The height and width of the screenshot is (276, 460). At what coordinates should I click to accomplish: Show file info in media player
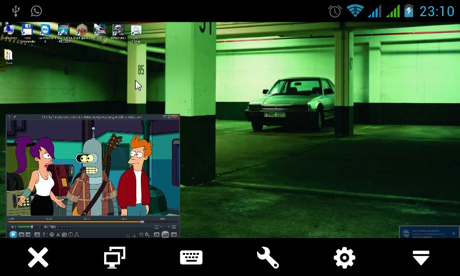click(x=70, y=235)
